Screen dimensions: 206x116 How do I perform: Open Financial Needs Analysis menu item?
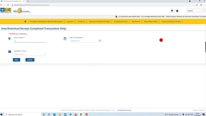point(171,22)
